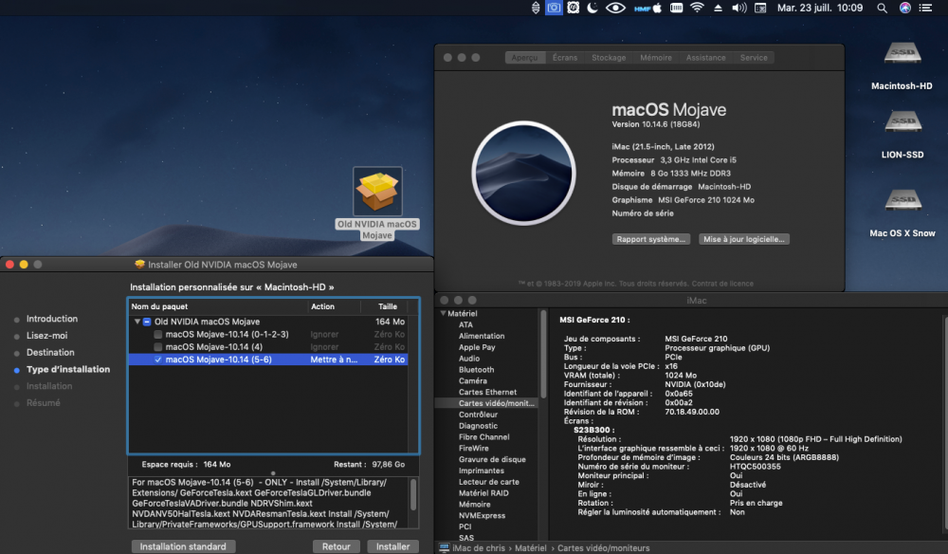
Task: Collapse the Matériel tree triangle
Action: point(443,313)
